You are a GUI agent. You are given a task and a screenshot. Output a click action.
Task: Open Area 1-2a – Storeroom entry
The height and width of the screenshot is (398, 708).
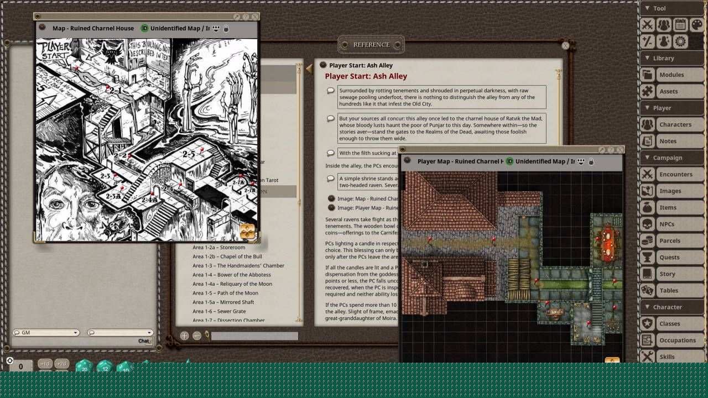click(218, 247)
